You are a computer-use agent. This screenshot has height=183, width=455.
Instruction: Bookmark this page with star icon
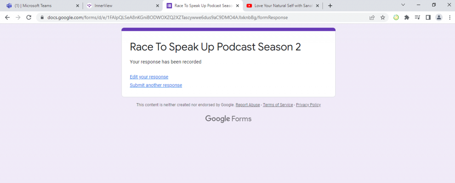382,17
